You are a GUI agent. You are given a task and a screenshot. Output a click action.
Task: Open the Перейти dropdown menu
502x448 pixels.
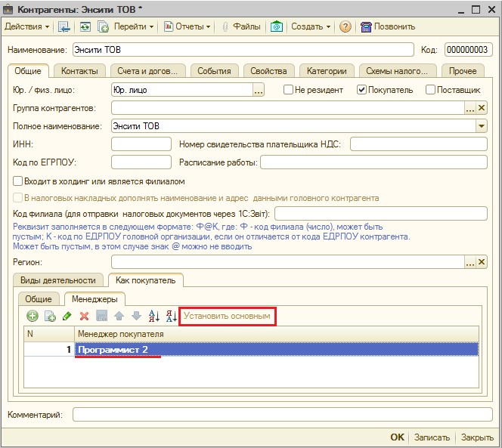(134, 26)
